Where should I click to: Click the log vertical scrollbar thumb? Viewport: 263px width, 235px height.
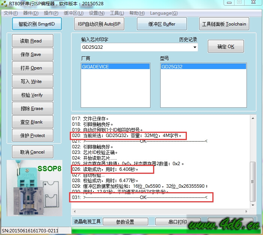point(253,181)
